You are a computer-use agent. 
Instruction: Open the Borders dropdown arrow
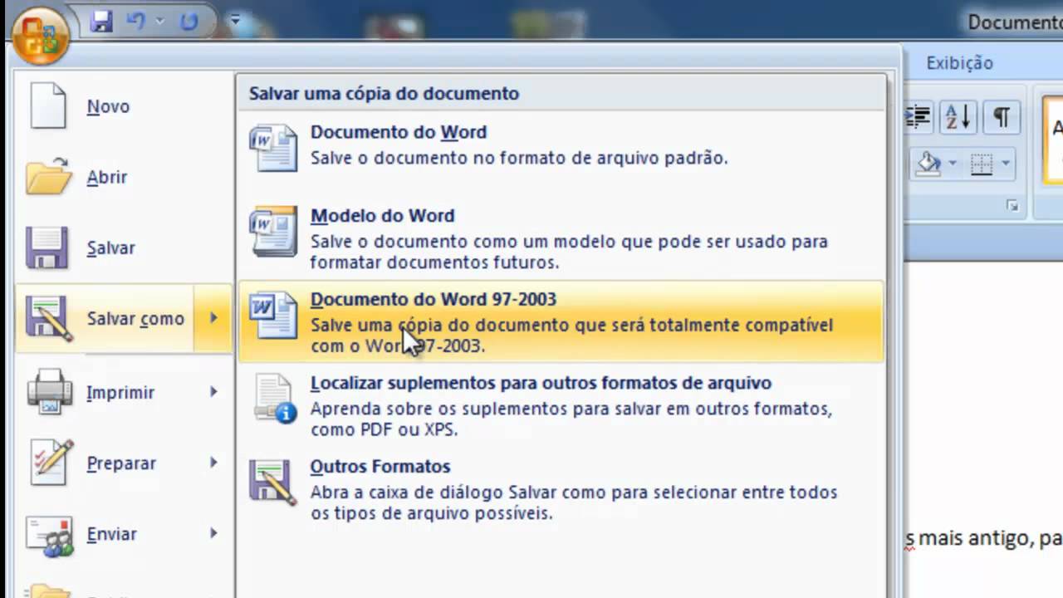click(x=1007, y=163)
